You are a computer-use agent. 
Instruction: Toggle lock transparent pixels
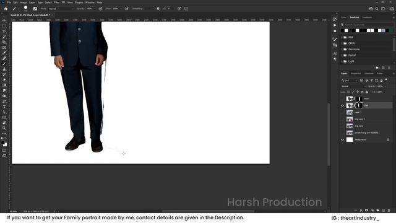(x=348, y=92)
